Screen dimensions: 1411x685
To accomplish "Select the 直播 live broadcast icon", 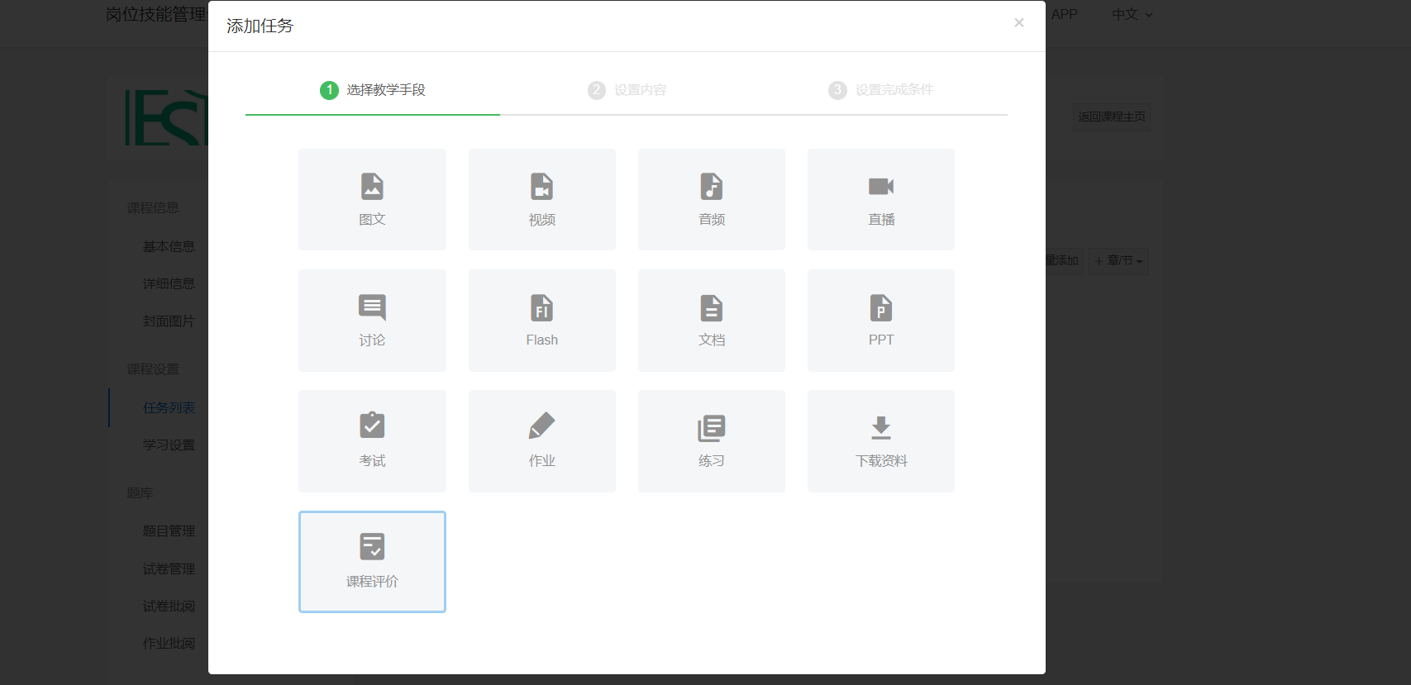I will click(x=880, y=199).
